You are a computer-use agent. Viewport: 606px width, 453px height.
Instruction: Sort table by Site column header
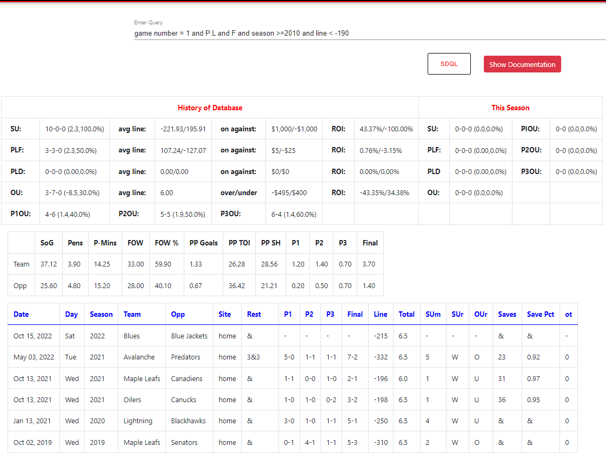click(x=224, y=314)
